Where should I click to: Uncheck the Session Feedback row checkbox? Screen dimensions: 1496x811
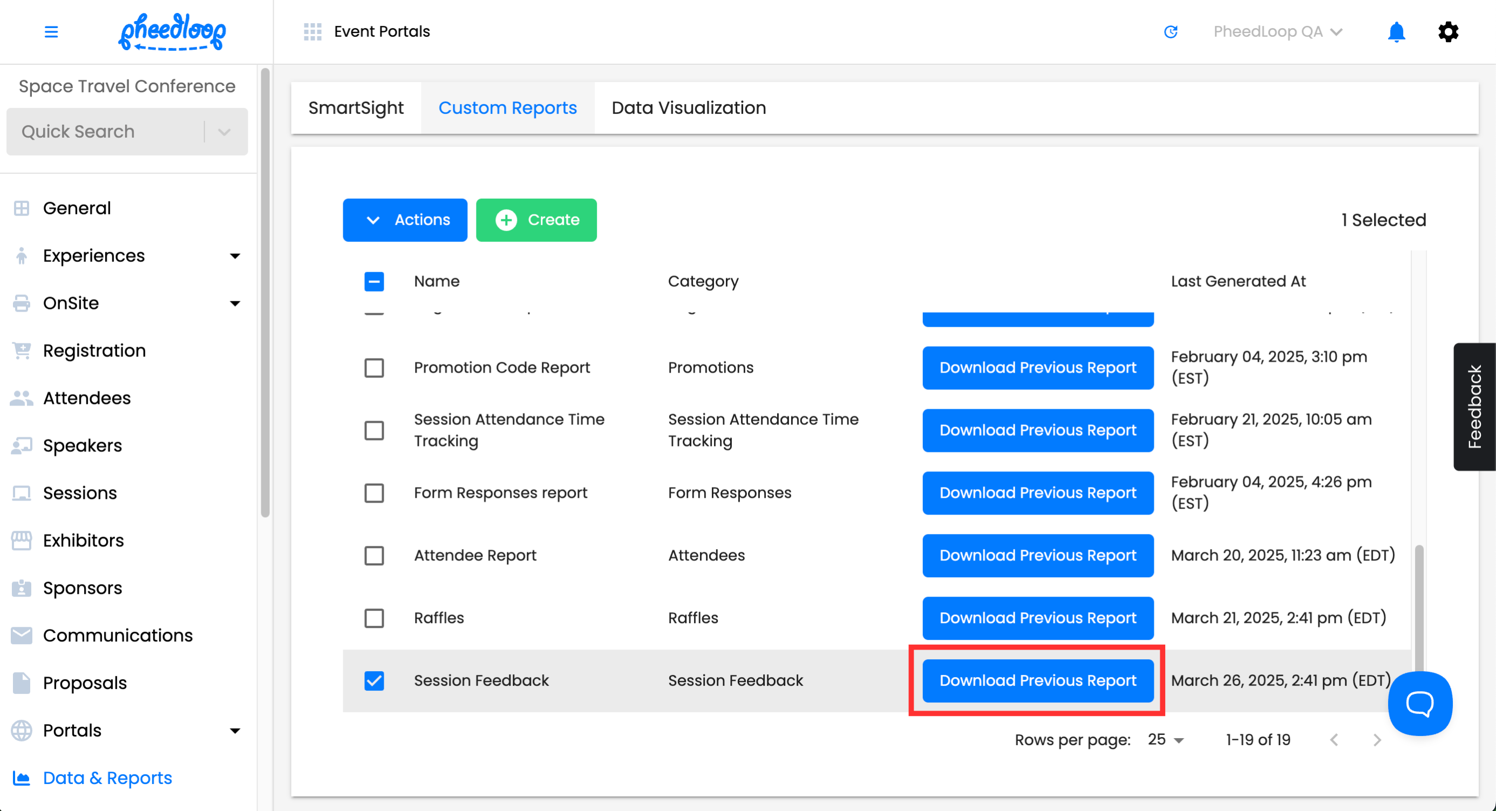(374, 680)
